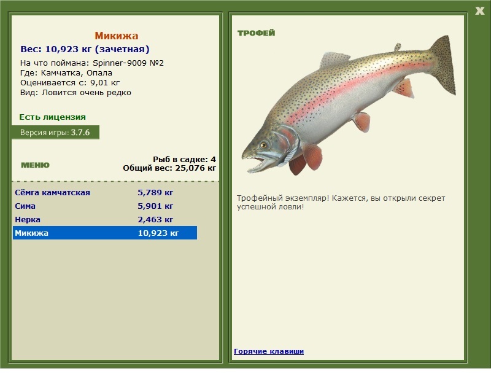Click the Вес: 10,923 кг line
The width and height of the screenshot is (491, 377).
(85, 49)
